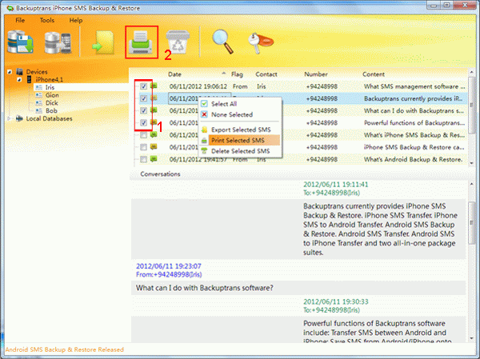The width and height of the screenshot is (480, 359).
Task: Open the Help menu
Action: [x=76, y=20]
